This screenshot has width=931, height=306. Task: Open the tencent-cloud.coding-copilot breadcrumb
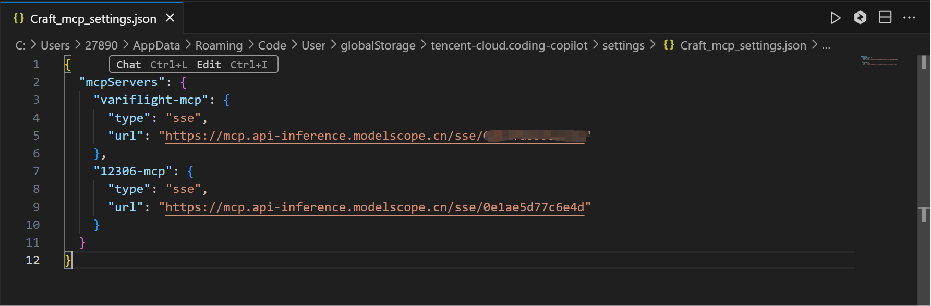pos(509,45)
